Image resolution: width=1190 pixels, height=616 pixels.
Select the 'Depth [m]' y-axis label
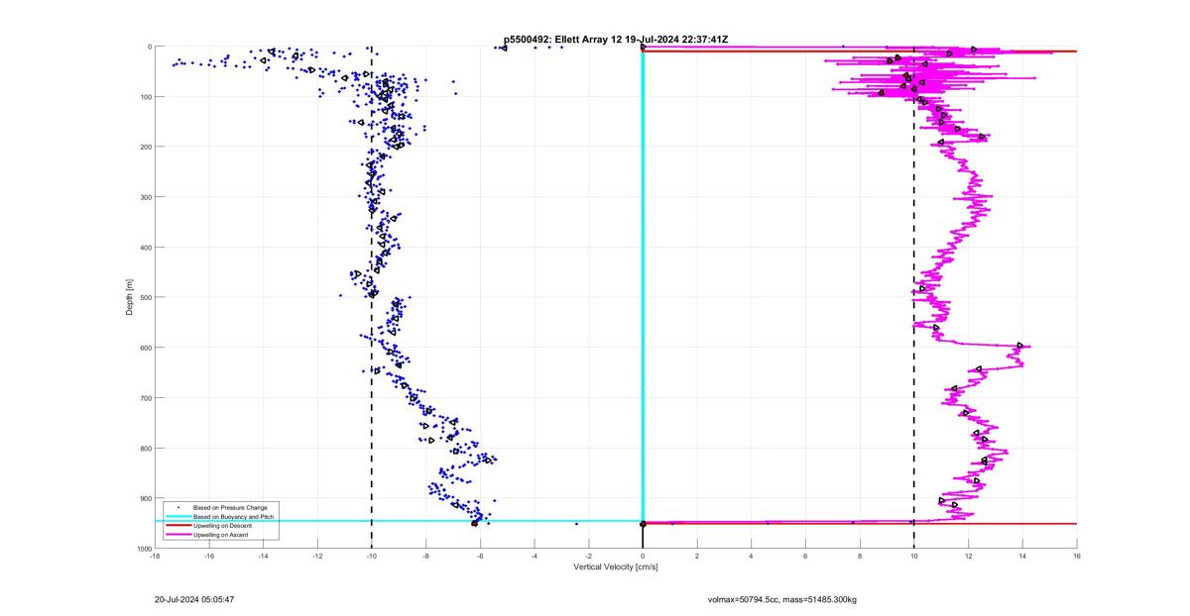pos(130,297)
